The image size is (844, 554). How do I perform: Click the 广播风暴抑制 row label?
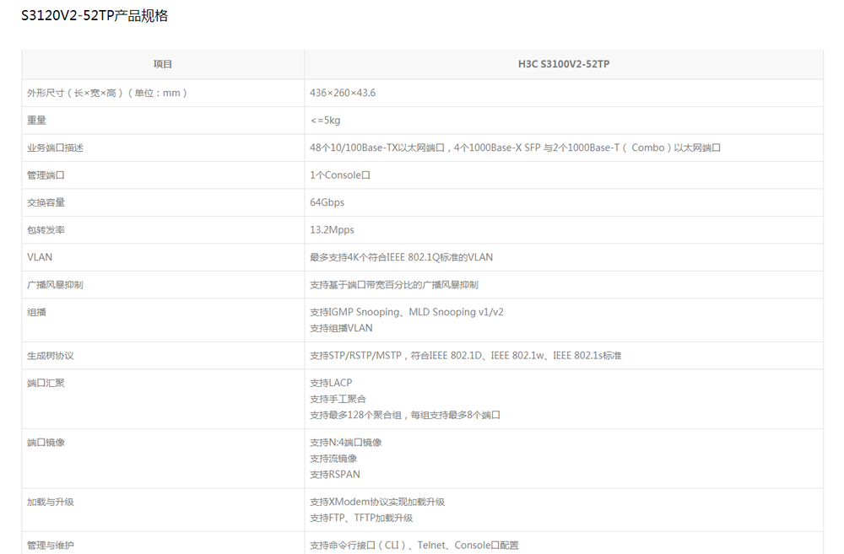click(x=56, y=284)
